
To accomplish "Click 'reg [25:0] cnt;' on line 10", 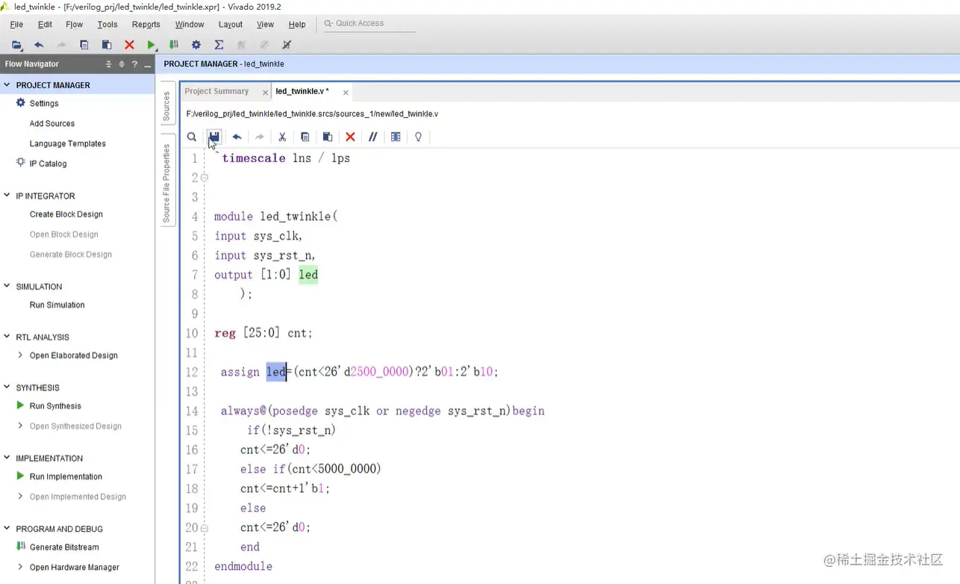I will coord(264,333).
